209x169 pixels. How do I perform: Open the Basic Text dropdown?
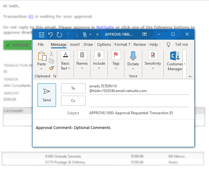pos(65,66)
